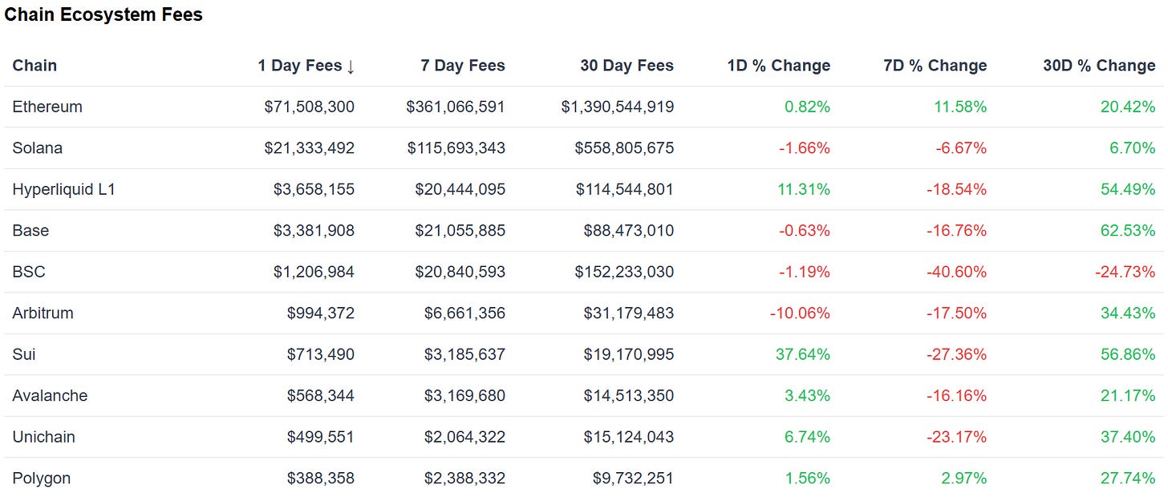Click Unichain 1 day fees $499,551
The height and width of the screenshot is (497, 1168).
pyautogui.click(x=321, y=438)
